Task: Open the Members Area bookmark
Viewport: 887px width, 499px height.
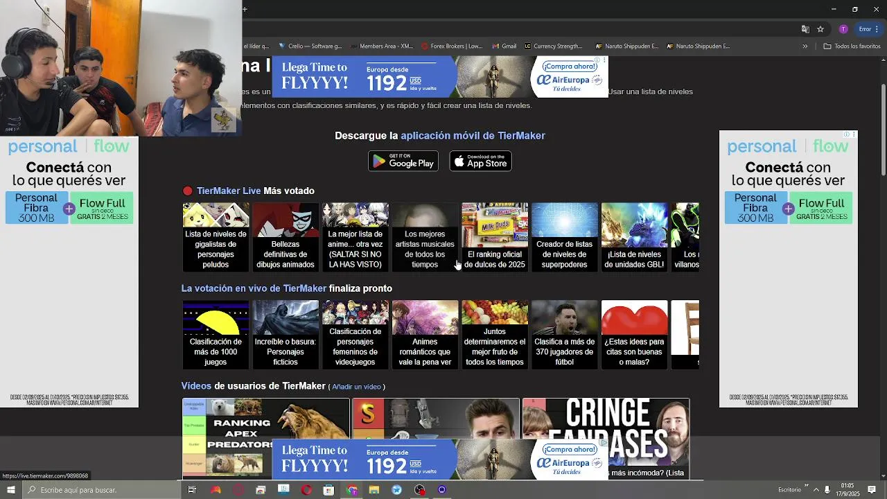Action: (x=382, y=46)
